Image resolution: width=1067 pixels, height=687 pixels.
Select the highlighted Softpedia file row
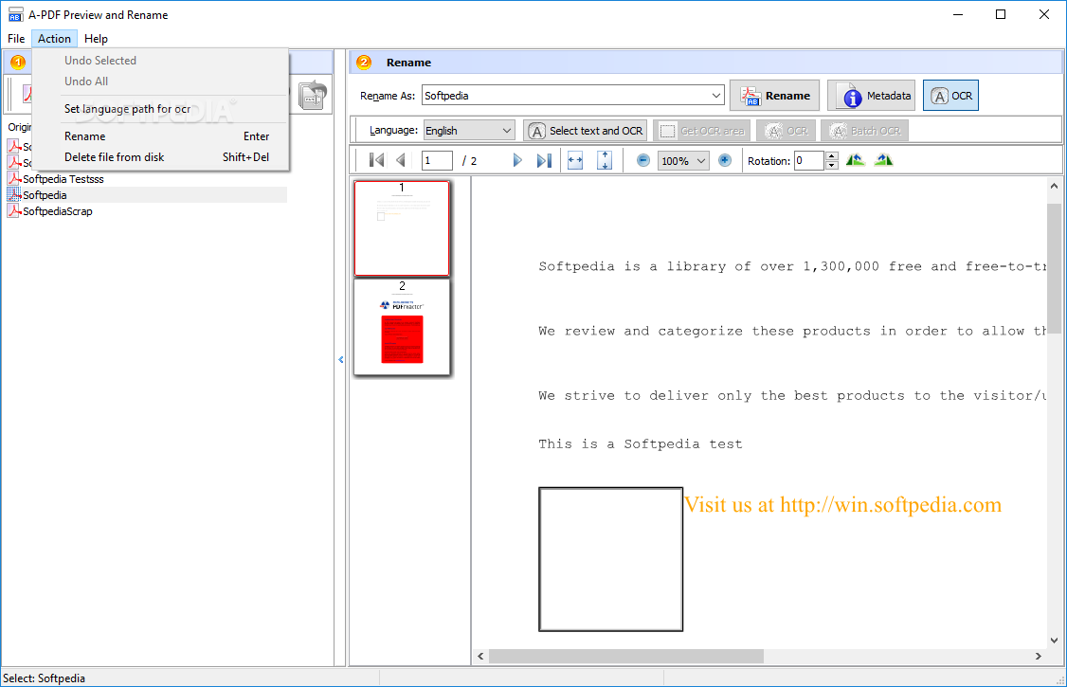(146, 195)
